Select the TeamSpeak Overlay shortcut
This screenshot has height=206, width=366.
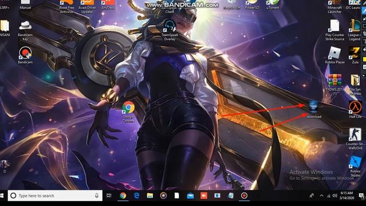pos(170,30)
